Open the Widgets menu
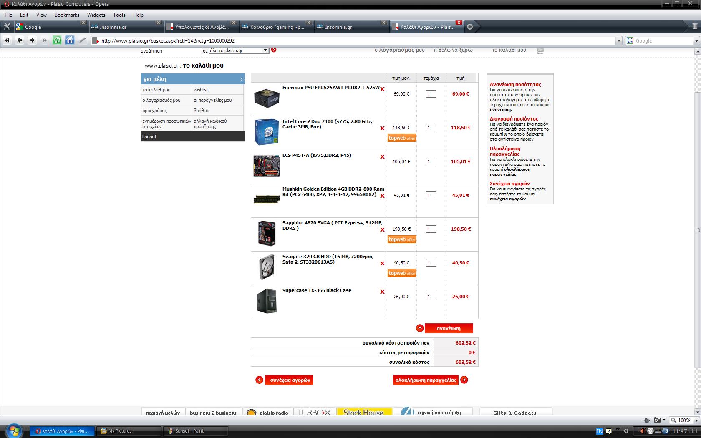The height and width of the screenshot is (438, 701). tap(96, 15)
